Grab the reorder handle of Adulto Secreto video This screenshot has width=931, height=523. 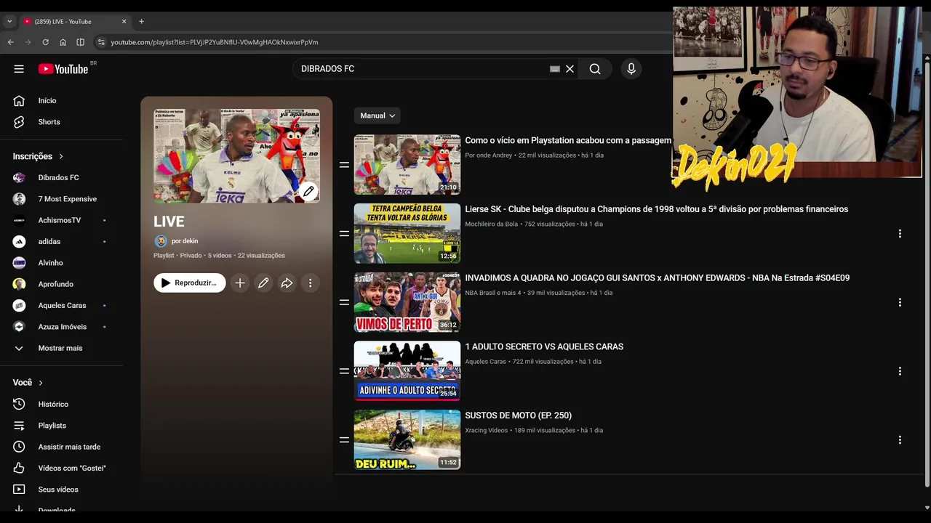click(344, 371)
